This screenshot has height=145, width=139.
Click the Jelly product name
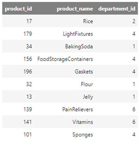pos(88,97)
